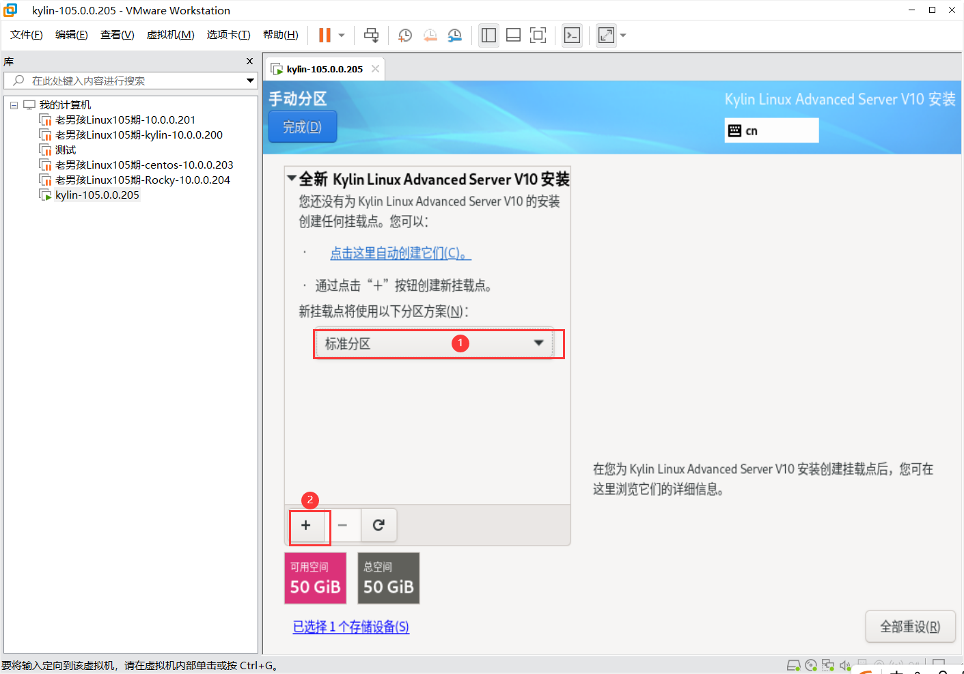
Task: Open the 帮助(H) menu
Action: 281,35
